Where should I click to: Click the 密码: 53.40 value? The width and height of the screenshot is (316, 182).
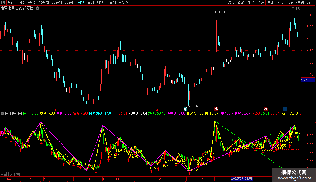[x=289, y=113]
